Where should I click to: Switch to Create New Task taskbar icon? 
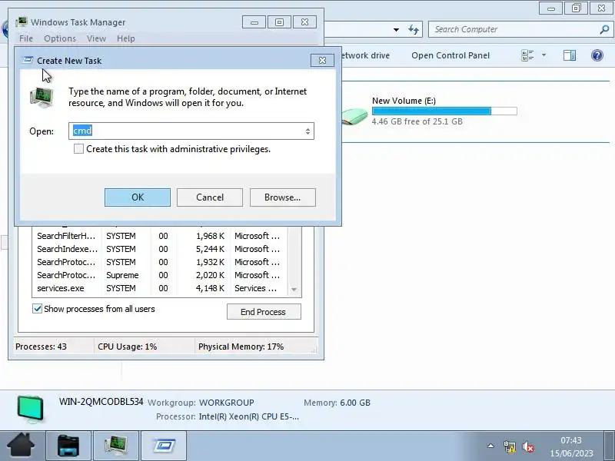164,446
